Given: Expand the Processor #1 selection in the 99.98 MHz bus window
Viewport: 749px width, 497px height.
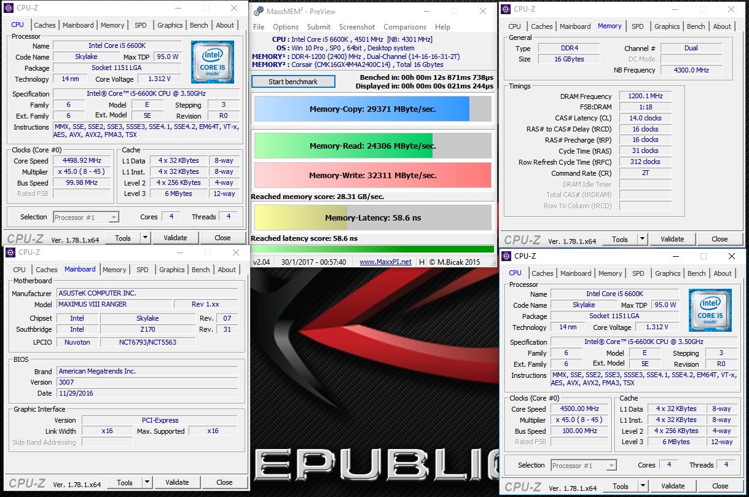Looking at the screenshot, I should pos(114,217).
